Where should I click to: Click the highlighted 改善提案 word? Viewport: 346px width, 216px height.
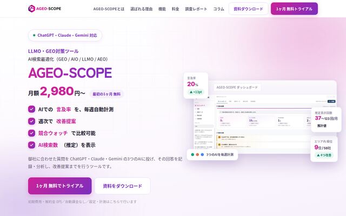pos(66,121)
